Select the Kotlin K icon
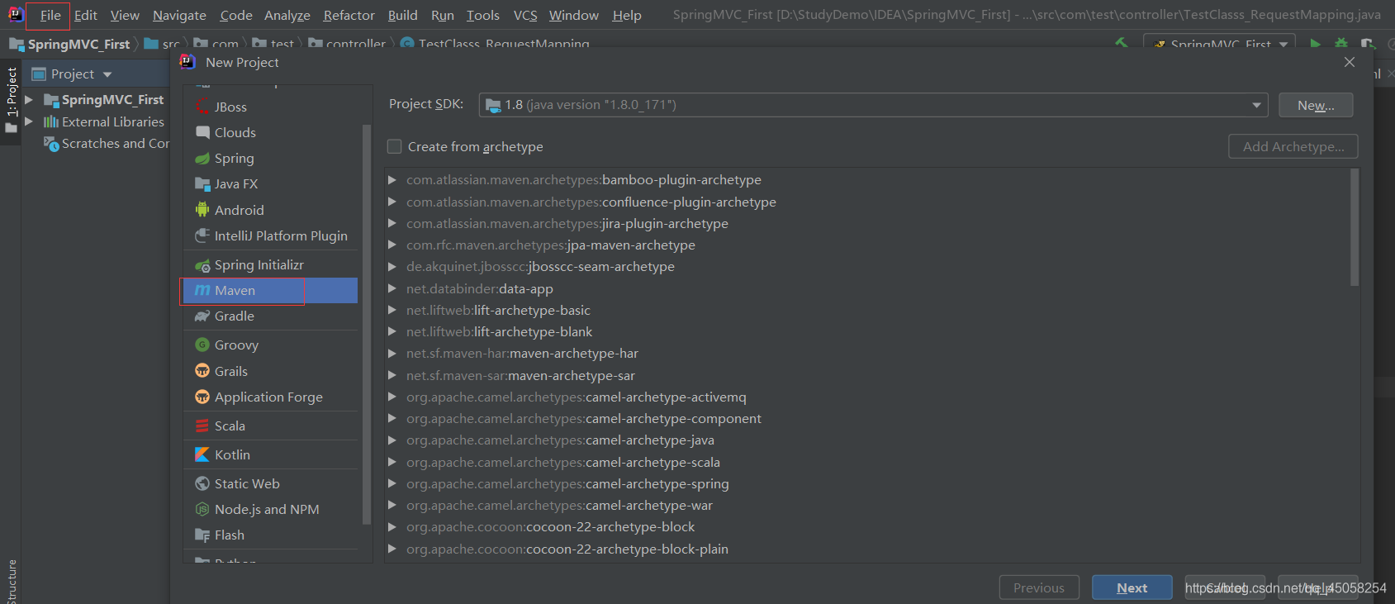 click(202, 454)
